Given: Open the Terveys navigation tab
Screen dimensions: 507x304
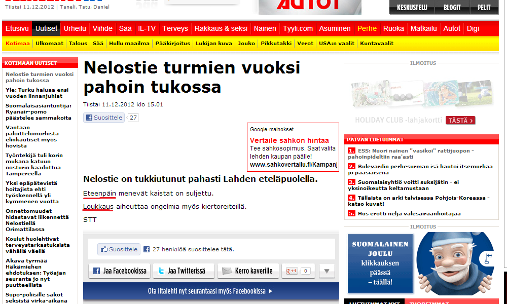Looking at the screenshot, I should click(x=175, y=28).
